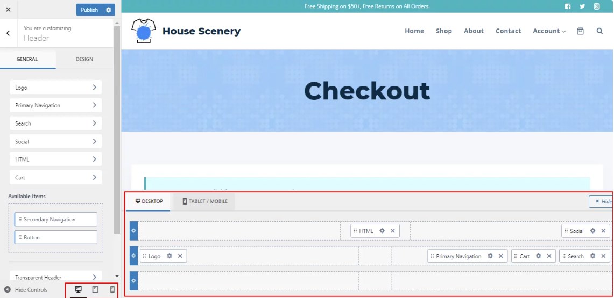Open Twitter social icon in top bar
This screenshot has height=298, width=614.
pos(582,6)
